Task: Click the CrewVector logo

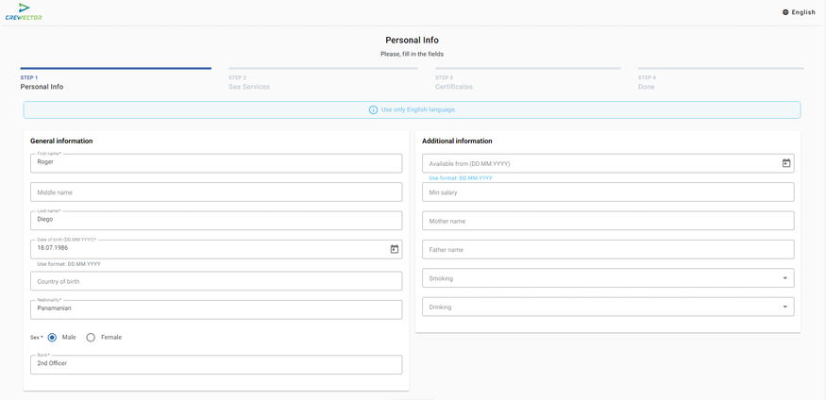Action: [24, 12]
